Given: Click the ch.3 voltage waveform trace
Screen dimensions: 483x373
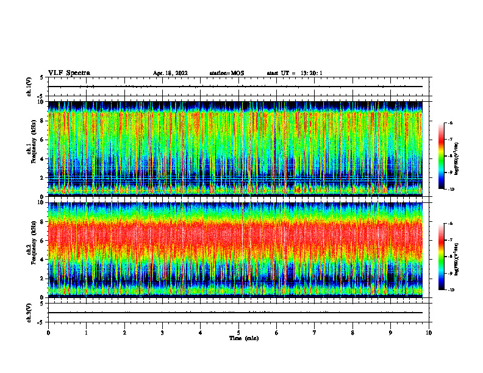Looking at the screenshot, I should pyautogui.click(x=235, y=313).
